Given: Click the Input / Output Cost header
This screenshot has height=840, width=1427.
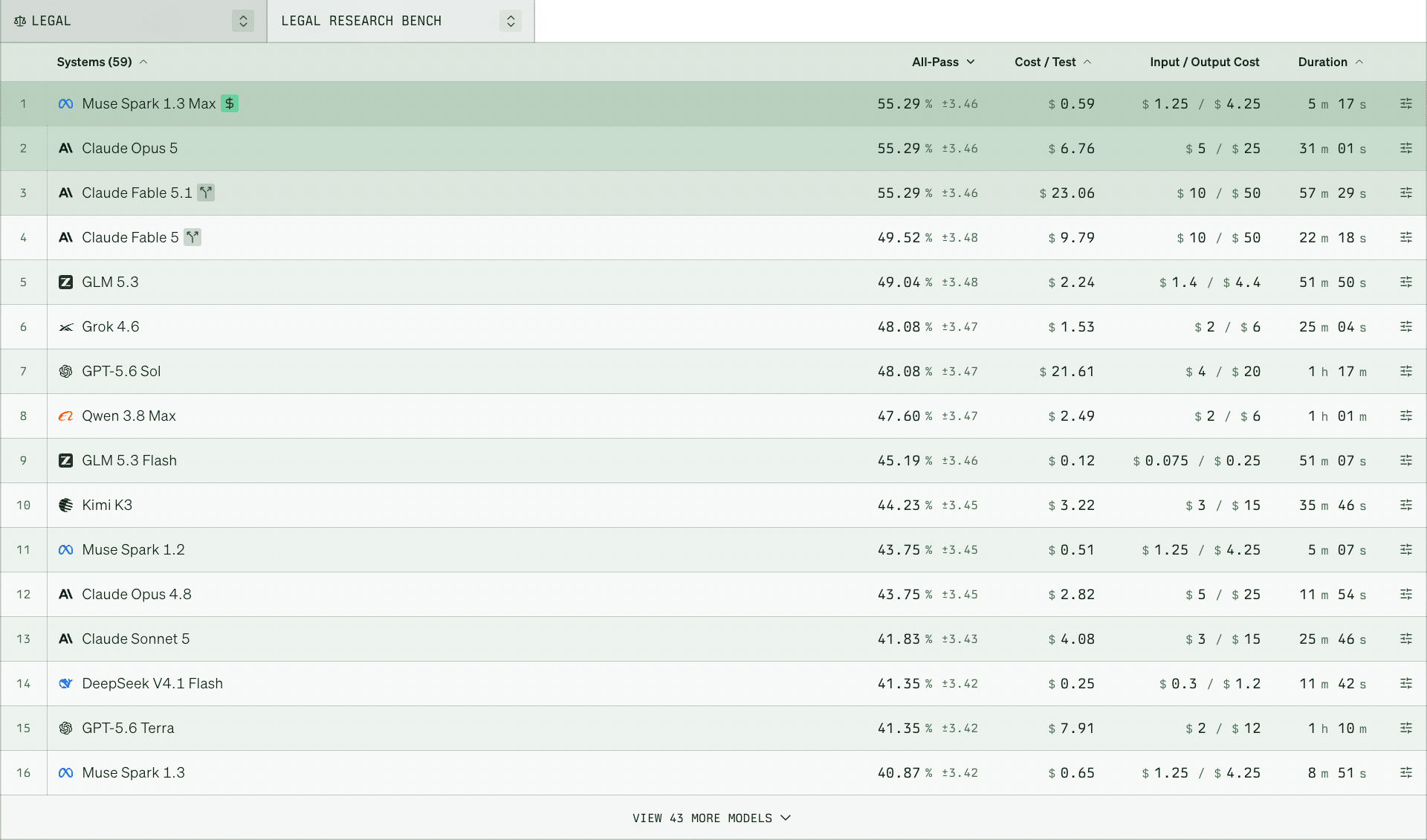Looking at the screenshot, I should 1204,62.
